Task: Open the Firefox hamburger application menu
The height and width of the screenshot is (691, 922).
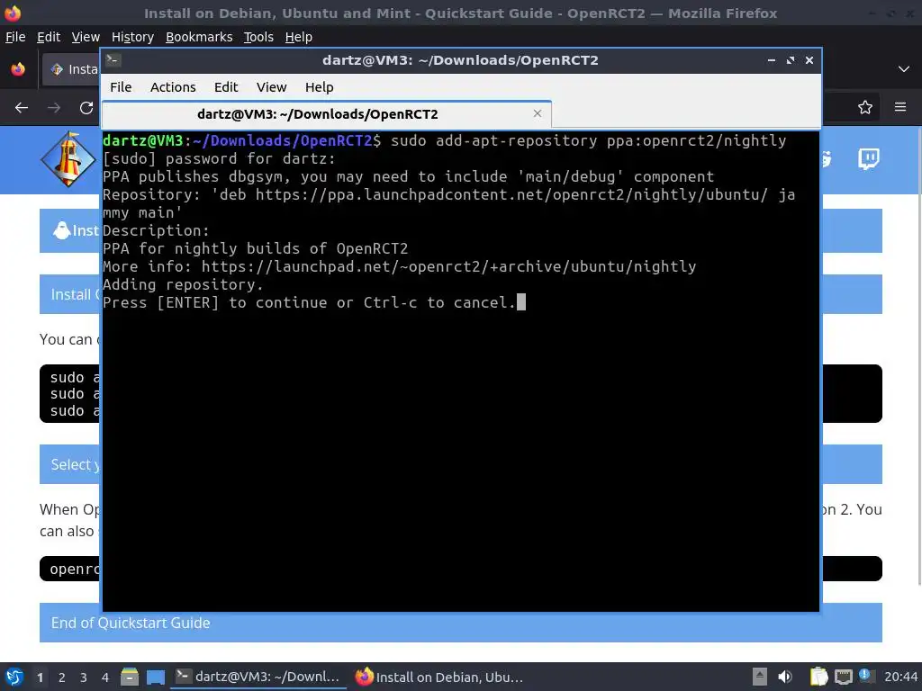Action: point(900,107)
